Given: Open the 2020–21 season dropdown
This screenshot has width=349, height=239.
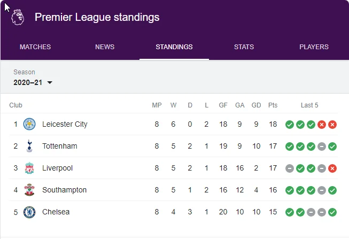Looking at the screenshot, I should pyautogui.click(x=33, y=82).
